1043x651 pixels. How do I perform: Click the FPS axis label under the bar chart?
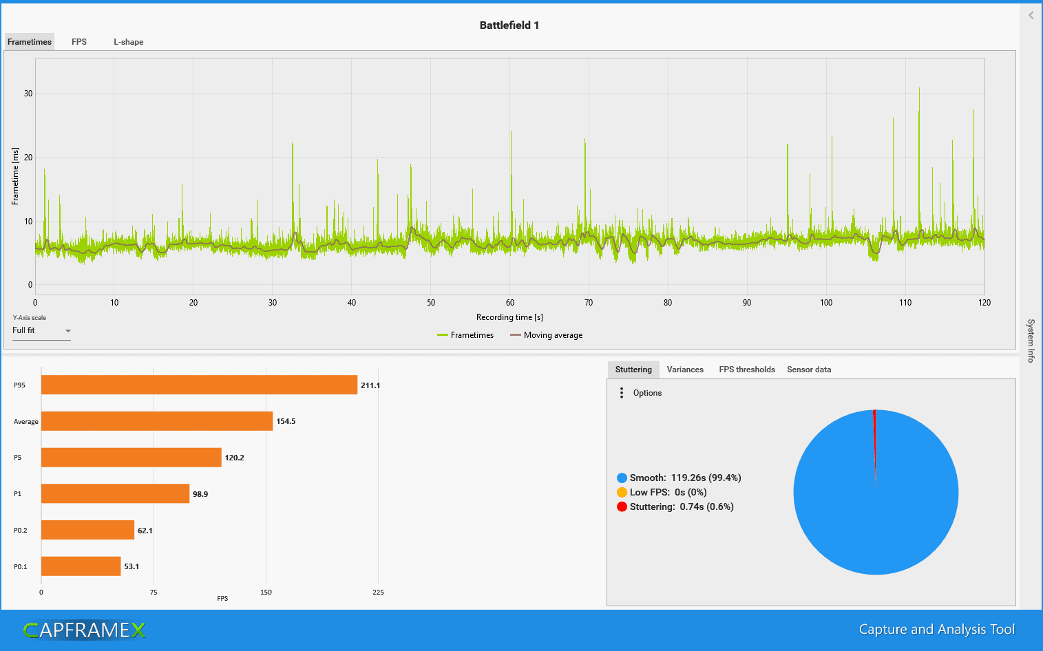click(222, 599)
